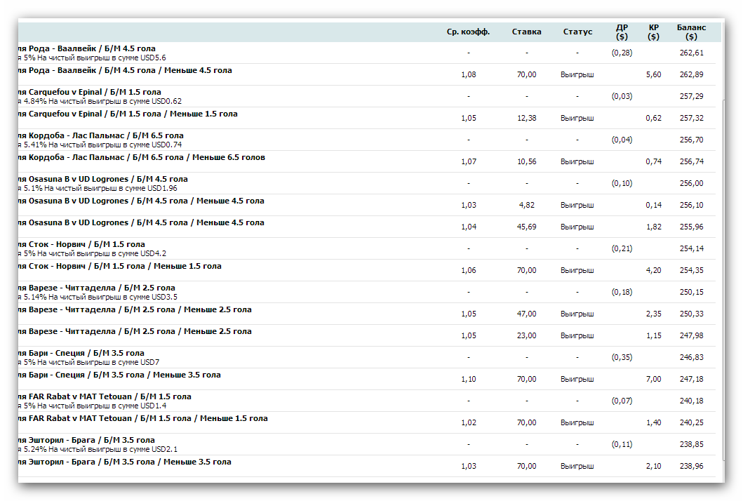Click the balance value 262,61
Screen dimensions: 743x501
pyautogui.click(x=691, y=53)
